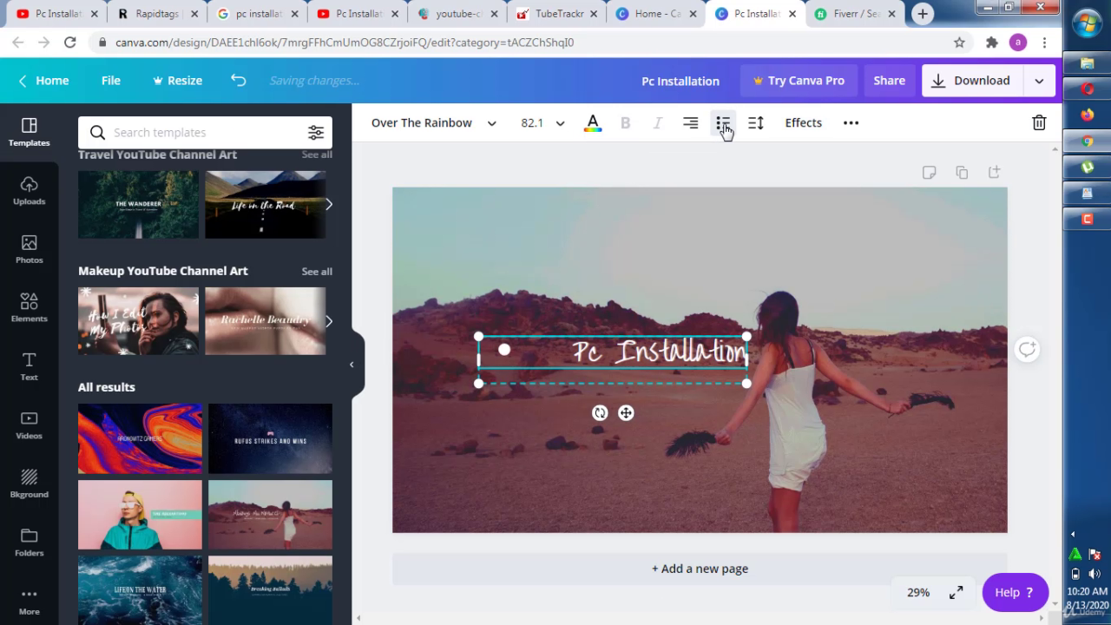The height and width of the screenshot is (625, 1111).
Task: Open the Help button
Action: coord(1015,592)
